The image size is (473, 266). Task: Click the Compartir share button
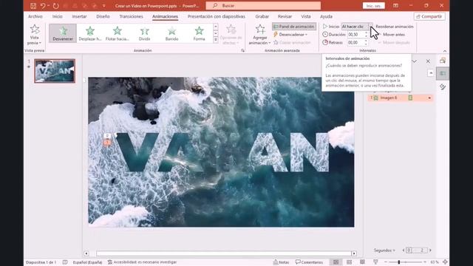pyautogui.click(x=429, y=16)
